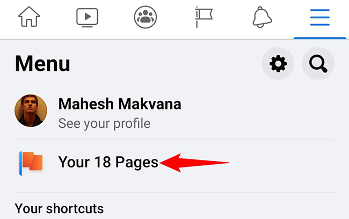Viewport: 349px width, 219px height.
Task: Open the Groups tab icon
Action: point(145,17)
